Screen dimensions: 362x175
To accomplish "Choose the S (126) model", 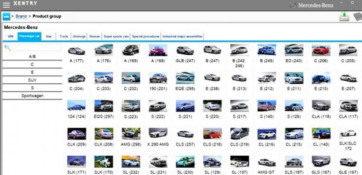I will pos(294,106).
